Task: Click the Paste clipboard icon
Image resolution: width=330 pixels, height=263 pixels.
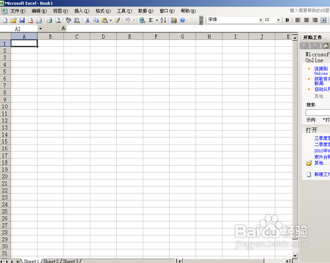Action: (105, 20)
